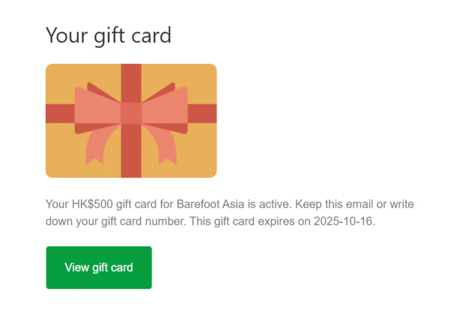
Task: Click the vertical ribbon below the bow
Action: tap(131, 151)
